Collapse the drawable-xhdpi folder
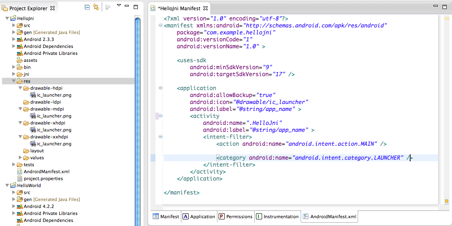The width and height of the screenshot is (452, 226). pos(20,123)
